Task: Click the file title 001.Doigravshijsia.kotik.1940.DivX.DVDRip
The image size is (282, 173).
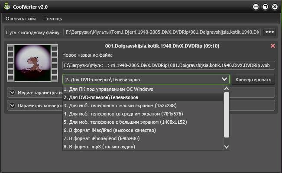Action: coord(154,46)
